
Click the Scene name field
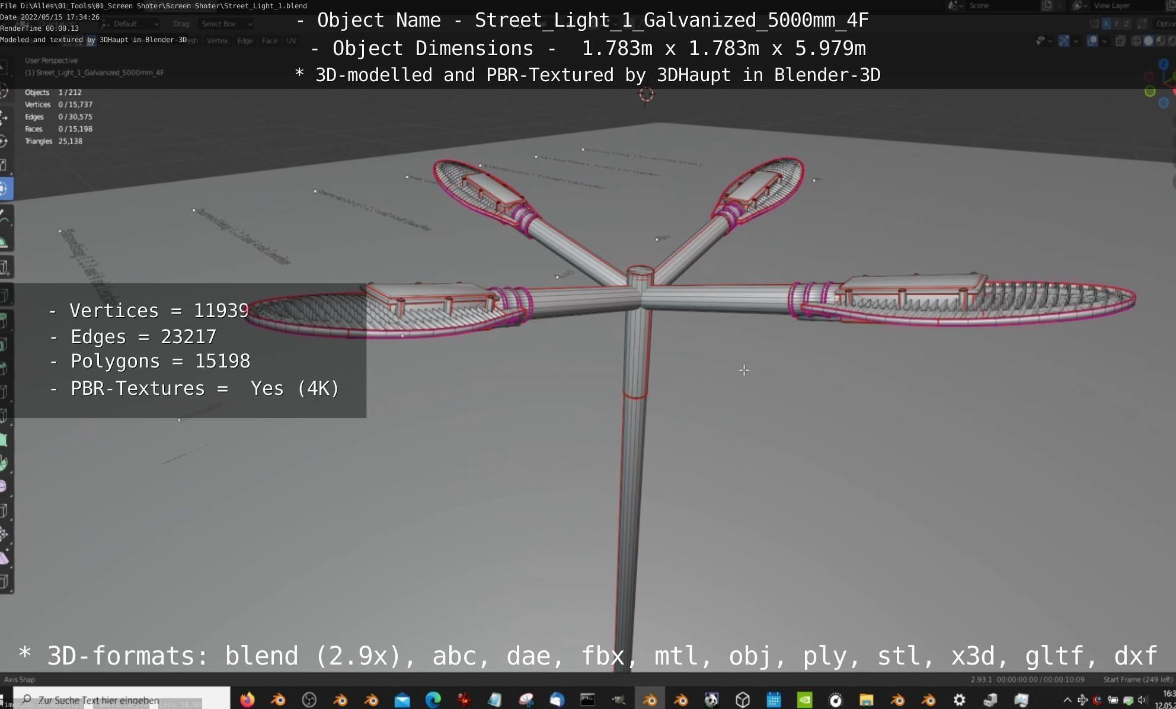tap(1002, 5)
